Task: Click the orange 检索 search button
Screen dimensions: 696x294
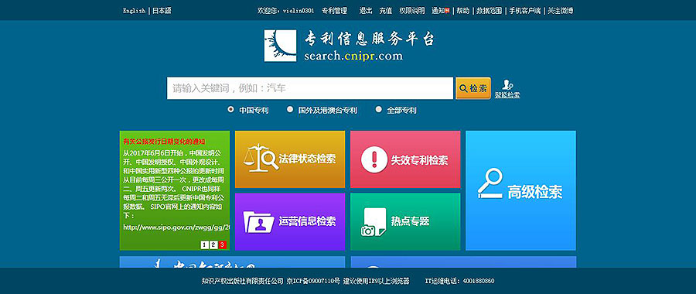Action: [x=473, y=88]
